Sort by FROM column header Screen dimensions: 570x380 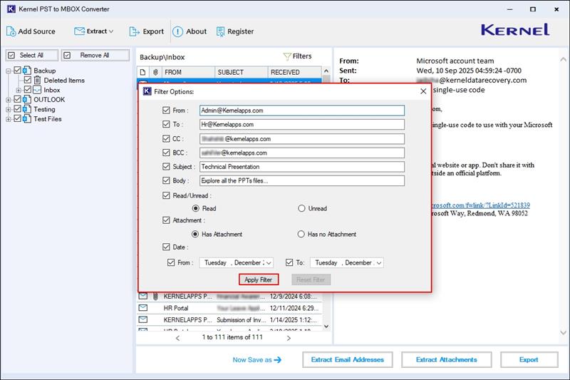[188, 72]
